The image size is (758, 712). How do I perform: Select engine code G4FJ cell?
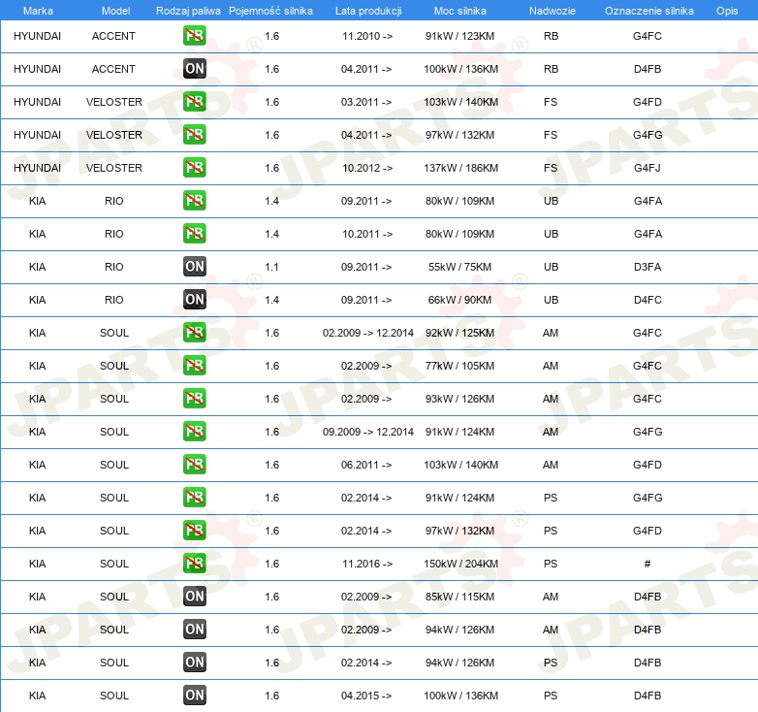click(x=647, y=168)
